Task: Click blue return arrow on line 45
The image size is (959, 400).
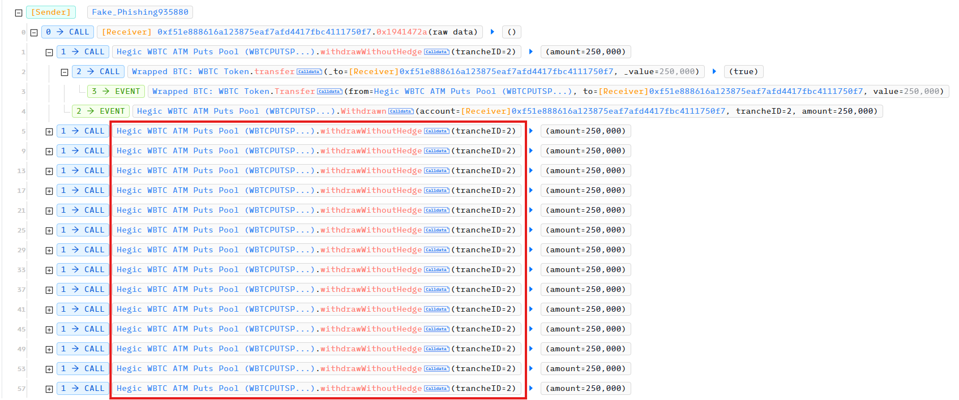Action: pos(530,329)
